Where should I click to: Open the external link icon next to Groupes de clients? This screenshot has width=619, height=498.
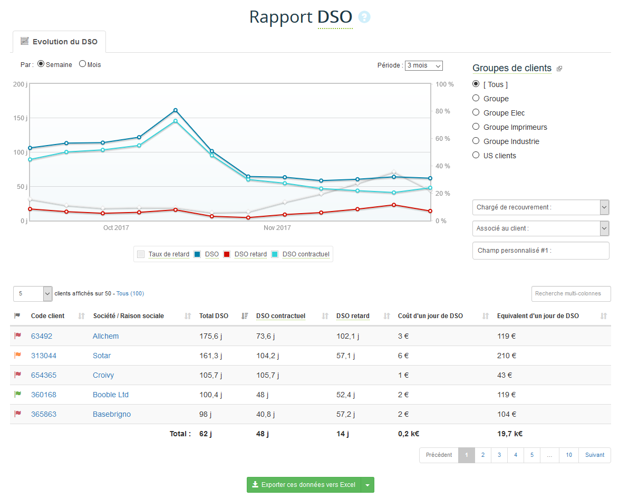(559, 69)
